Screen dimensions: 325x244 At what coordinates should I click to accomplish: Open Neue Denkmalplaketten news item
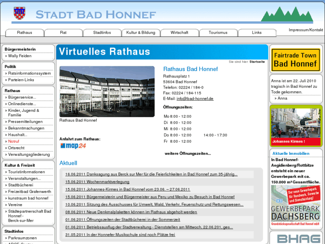tap(131, 212)
